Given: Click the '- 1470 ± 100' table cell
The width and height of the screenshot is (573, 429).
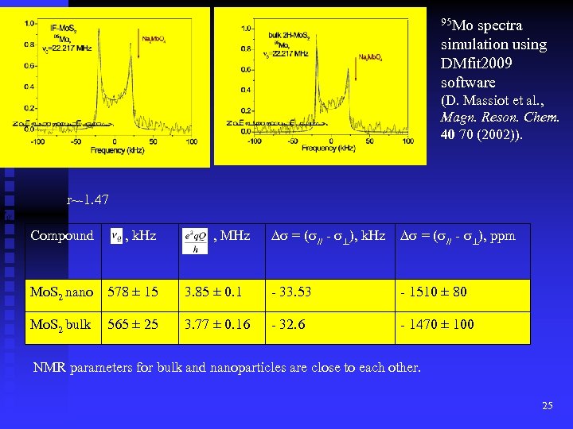Looking at the screenshot, I should 462,328.
